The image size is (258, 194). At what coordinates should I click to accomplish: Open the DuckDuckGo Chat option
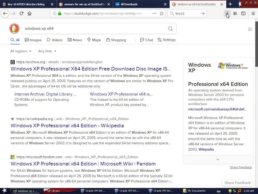146,40
